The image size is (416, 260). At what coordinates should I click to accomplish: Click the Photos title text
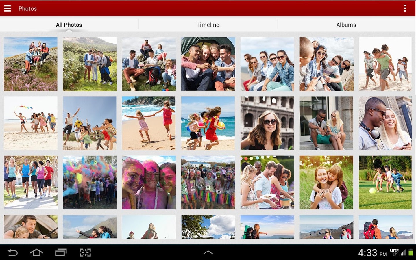click(x=27, y=9)
